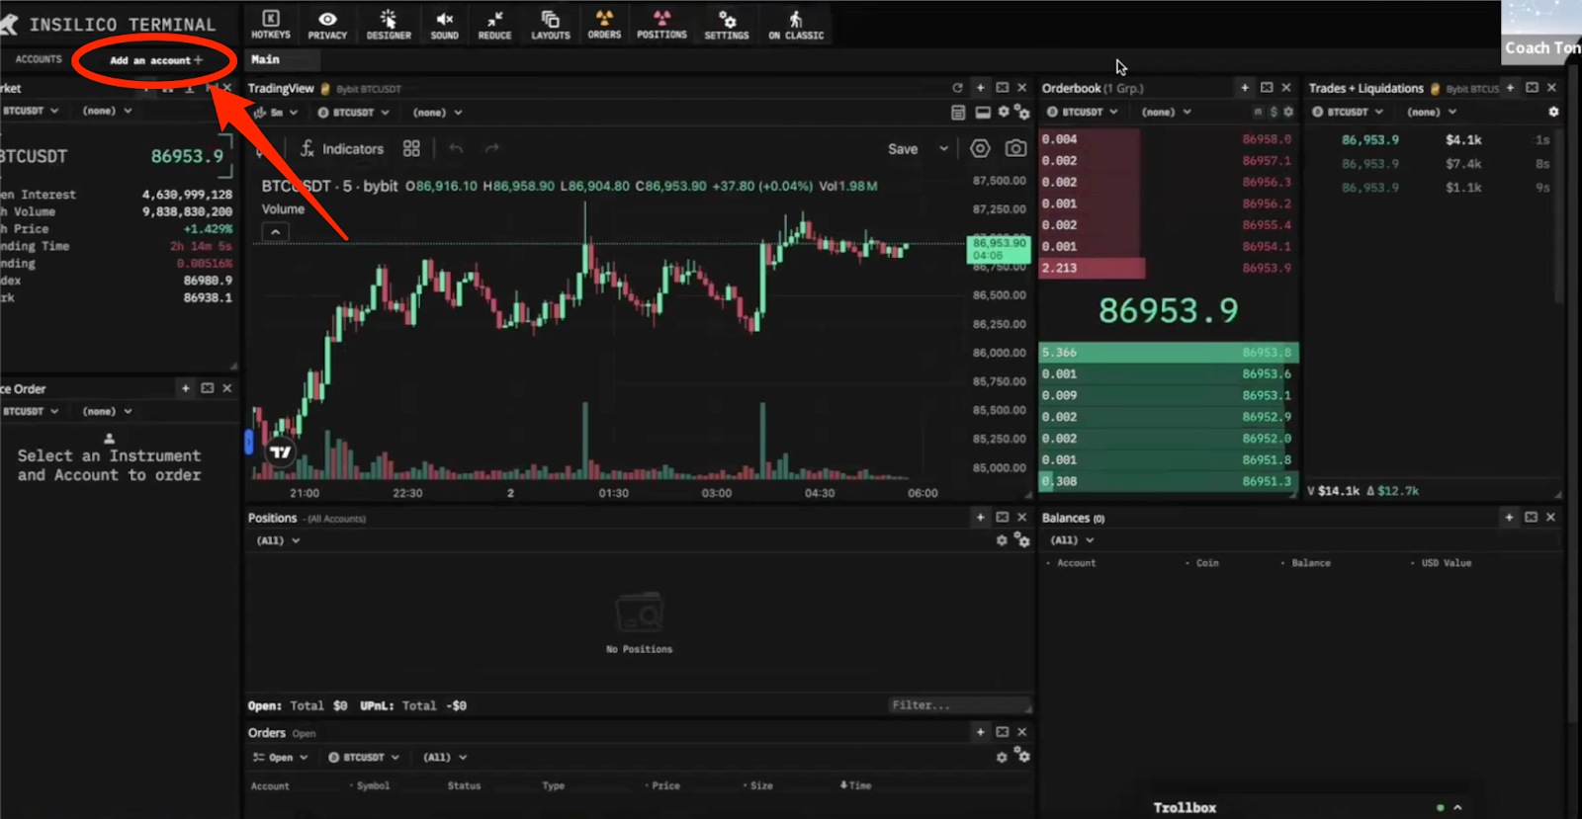Open the Positions toolbar icon
1582x819 pixels.
coord(661,25)
